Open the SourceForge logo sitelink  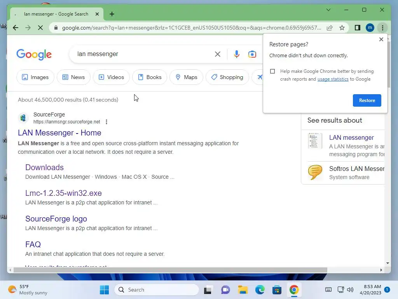56,219
